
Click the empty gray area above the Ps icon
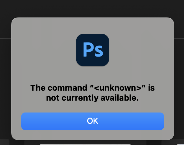pyautogui.click(x=93, y=26)
